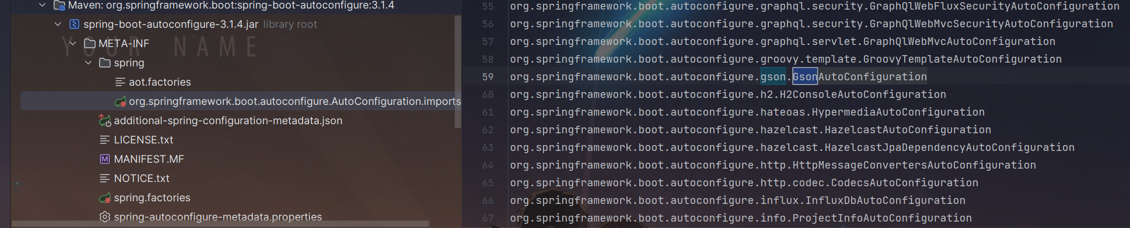Collapse the spring folder chevron
Screen dimensions: 1130x228
[88, 63]
